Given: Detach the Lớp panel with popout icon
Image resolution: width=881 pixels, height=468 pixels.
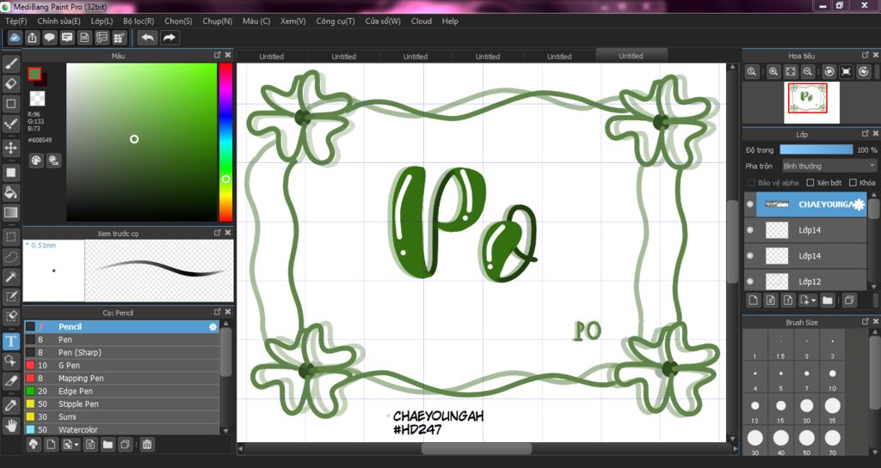Looking at the screenshot, I should click(866, 133).
